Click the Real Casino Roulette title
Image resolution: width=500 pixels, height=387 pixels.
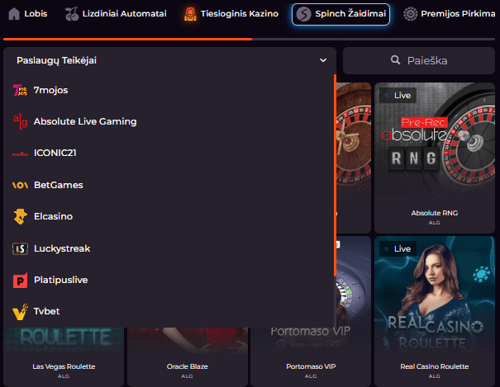point(435,366)
